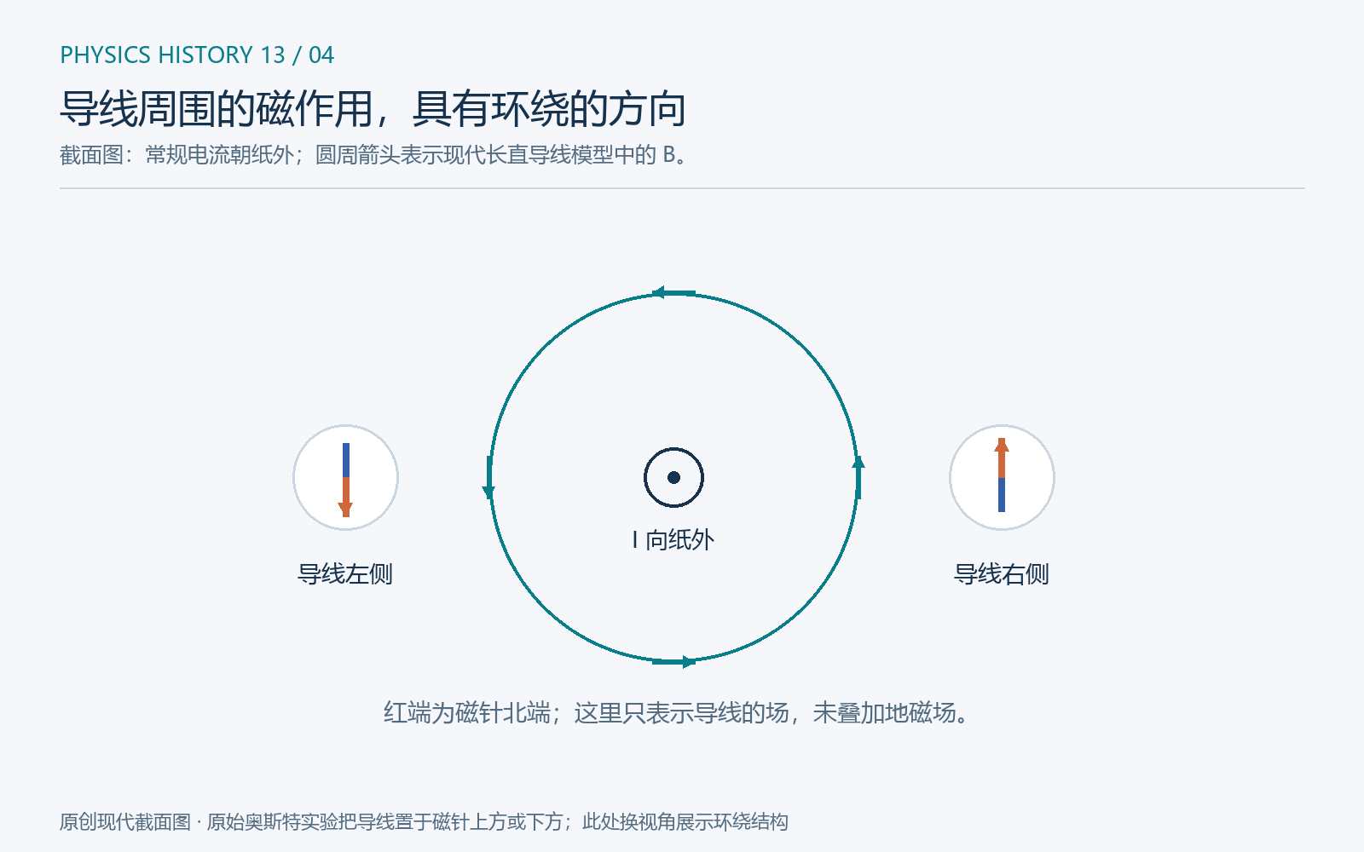Select the label 导线右侧
Screen dimensions: 1364x852
[x=1002, y=574]
